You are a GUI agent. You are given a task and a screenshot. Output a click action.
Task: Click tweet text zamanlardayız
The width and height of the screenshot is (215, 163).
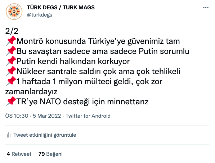[x=31, y=91]
